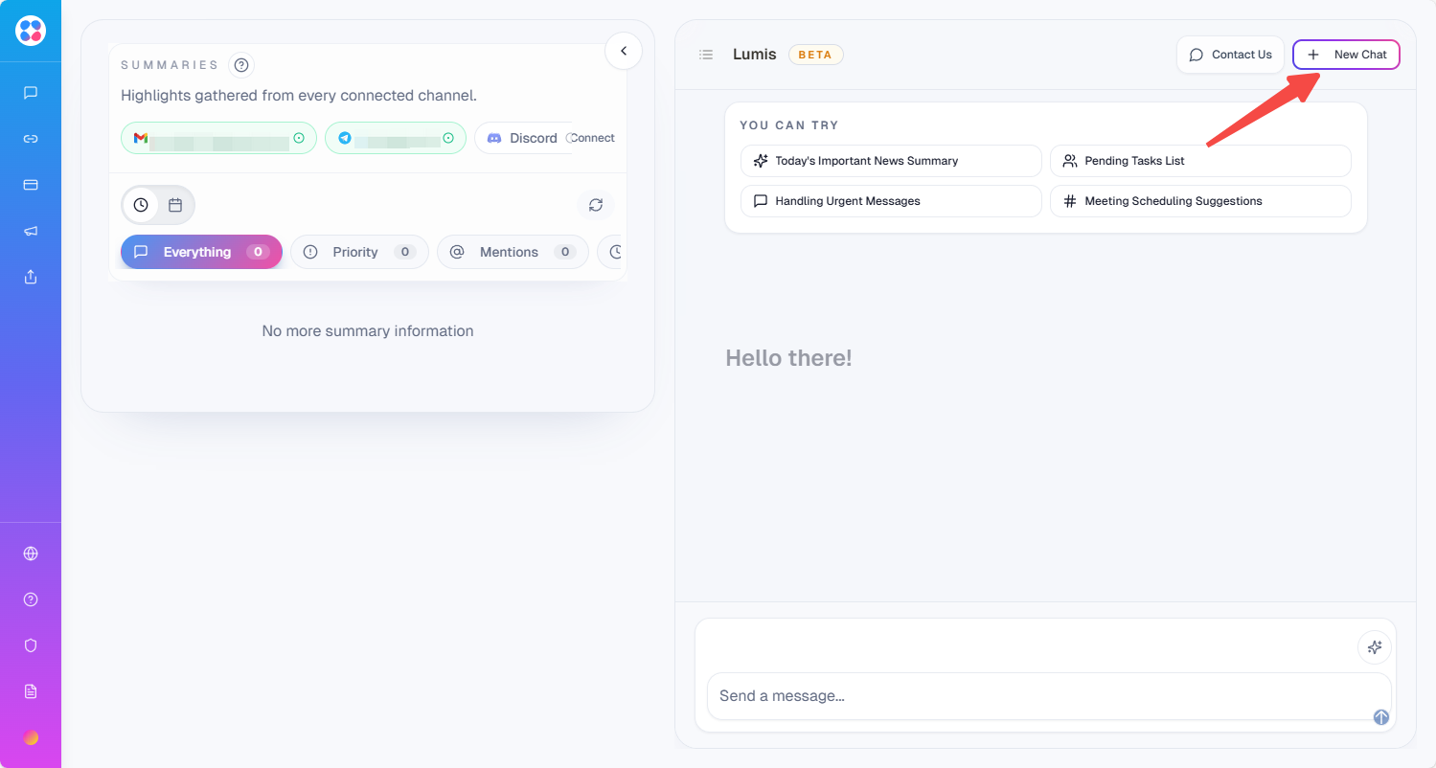1436x768 pixels.
Task: Start a New Chat
Action: point(1346,55)
